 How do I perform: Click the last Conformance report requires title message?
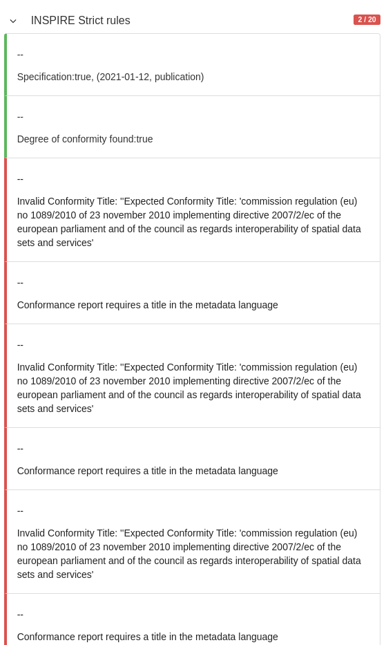148,637
